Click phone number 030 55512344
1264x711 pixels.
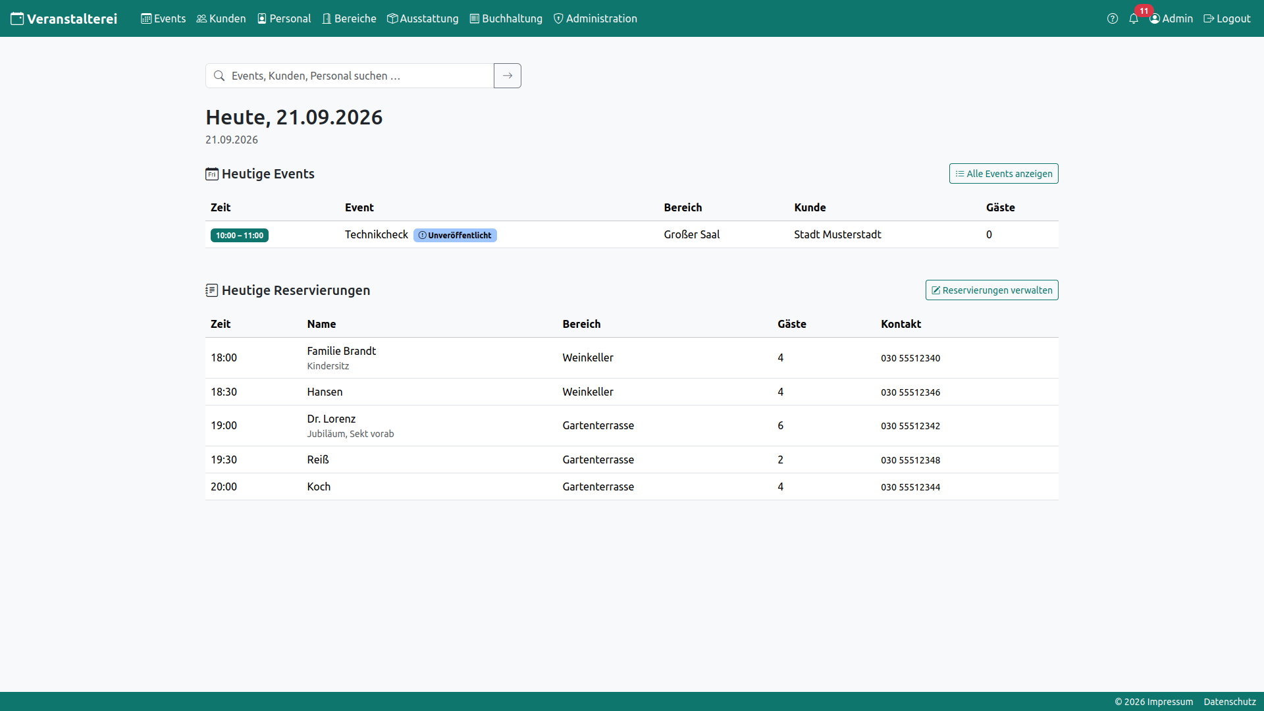pyautogui.click(x=910, y=487)
